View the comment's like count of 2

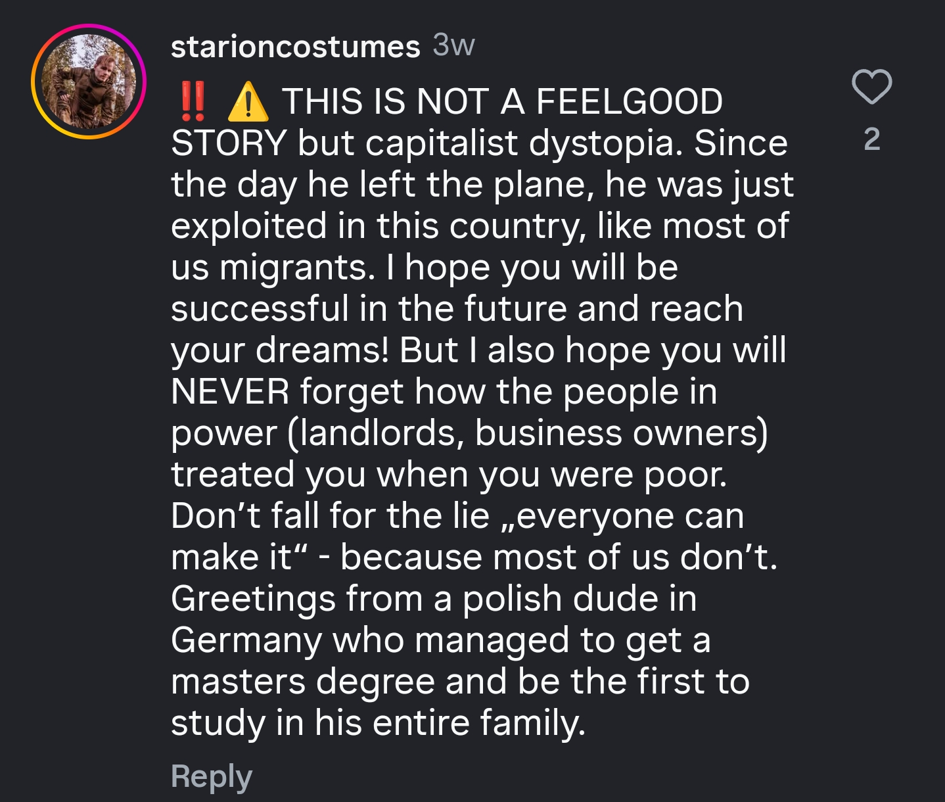[x=871, y=139]
